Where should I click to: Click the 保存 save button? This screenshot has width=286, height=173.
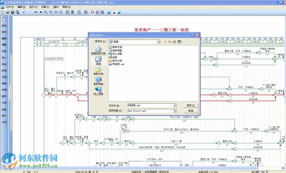click(x=190, y=105)
